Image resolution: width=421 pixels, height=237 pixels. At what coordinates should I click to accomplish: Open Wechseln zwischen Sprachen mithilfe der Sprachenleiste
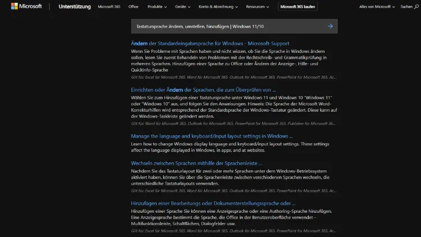point(196,163)
